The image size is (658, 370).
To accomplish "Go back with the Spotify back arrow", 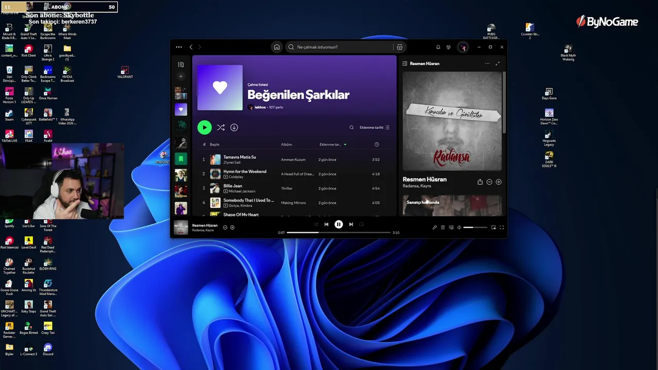I will click(191, 47).
